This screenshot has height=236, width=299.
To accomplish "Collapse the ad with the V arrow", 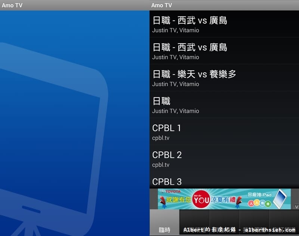I will tap(296, 207).
